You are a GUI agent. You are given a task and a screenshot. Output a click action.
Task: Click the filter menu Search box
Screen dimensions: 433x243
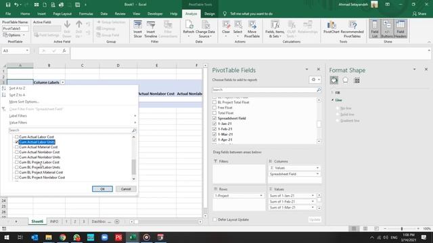[72, 130]
